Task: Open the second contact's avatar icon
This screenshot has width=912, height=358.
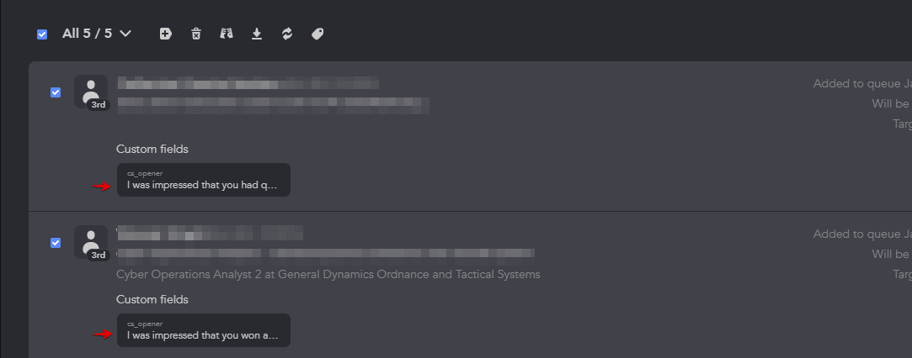Action: pos(91,241)
